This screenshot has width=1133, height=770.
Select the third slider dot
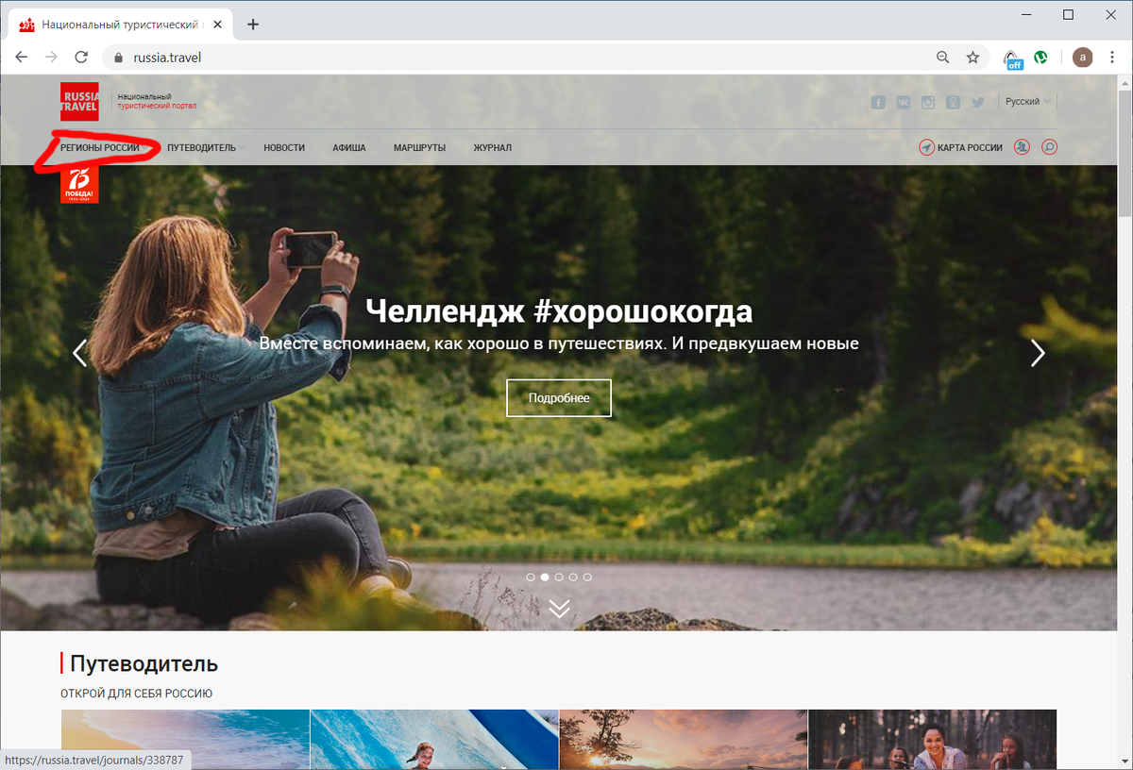559,577
